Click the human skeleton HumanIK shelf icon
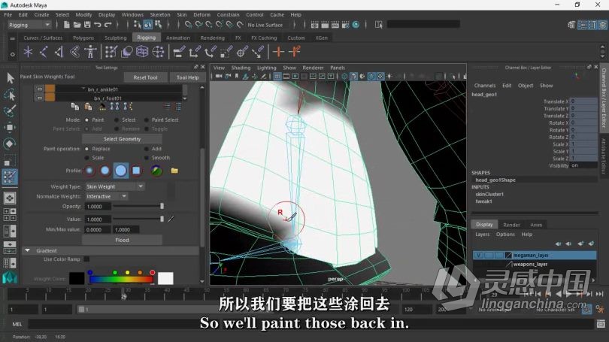Viewport: 609px width, 342px height. (90, 52)
